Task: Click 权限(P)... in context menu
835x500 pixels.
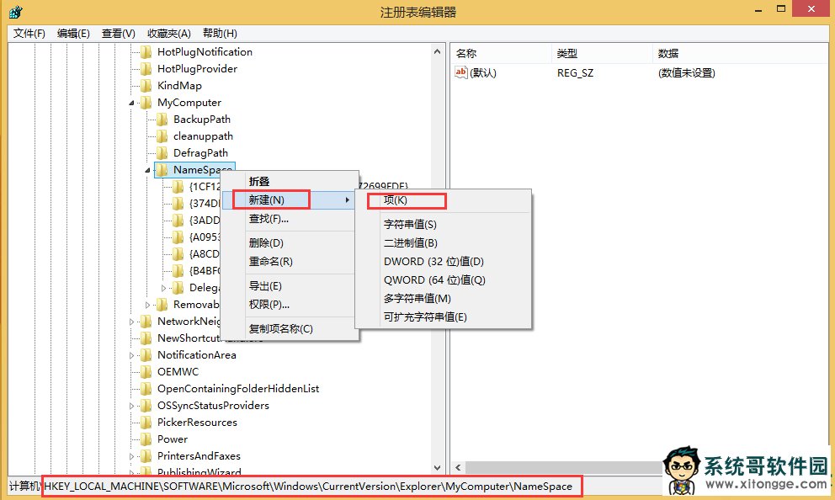Action: pos(269,304)
